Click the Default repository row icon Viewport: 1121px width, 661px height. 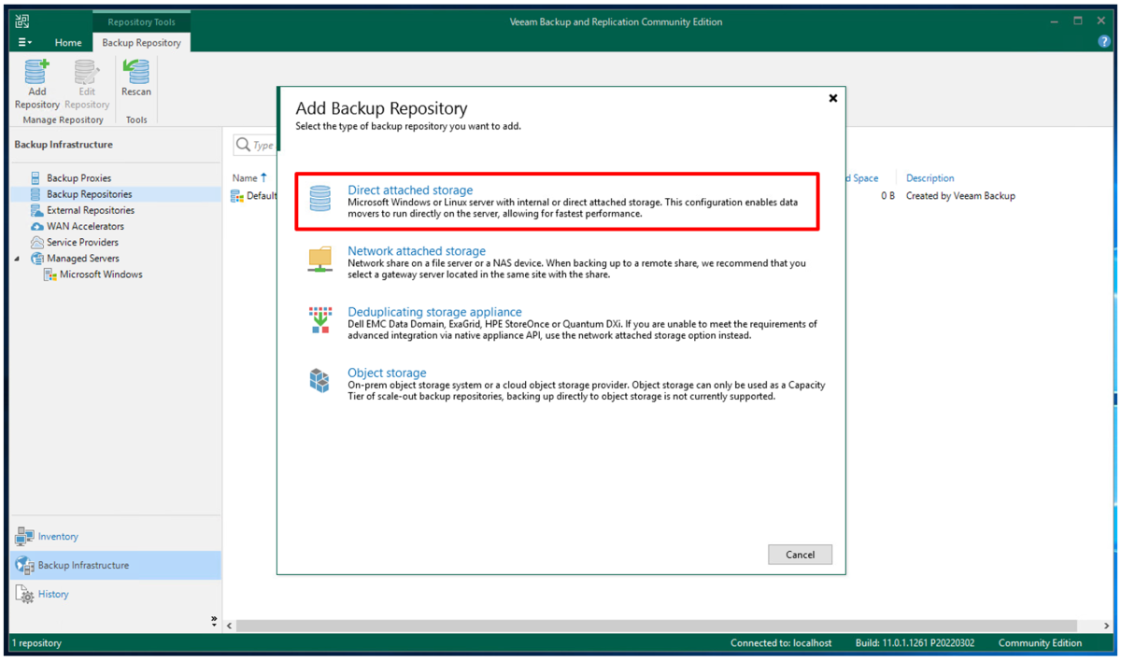coord(238,196)
